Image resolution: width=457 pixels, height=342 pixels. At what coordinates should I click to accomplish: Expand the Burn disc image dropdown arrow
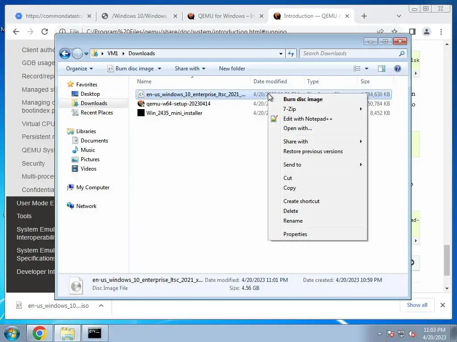tap(159, 69)
